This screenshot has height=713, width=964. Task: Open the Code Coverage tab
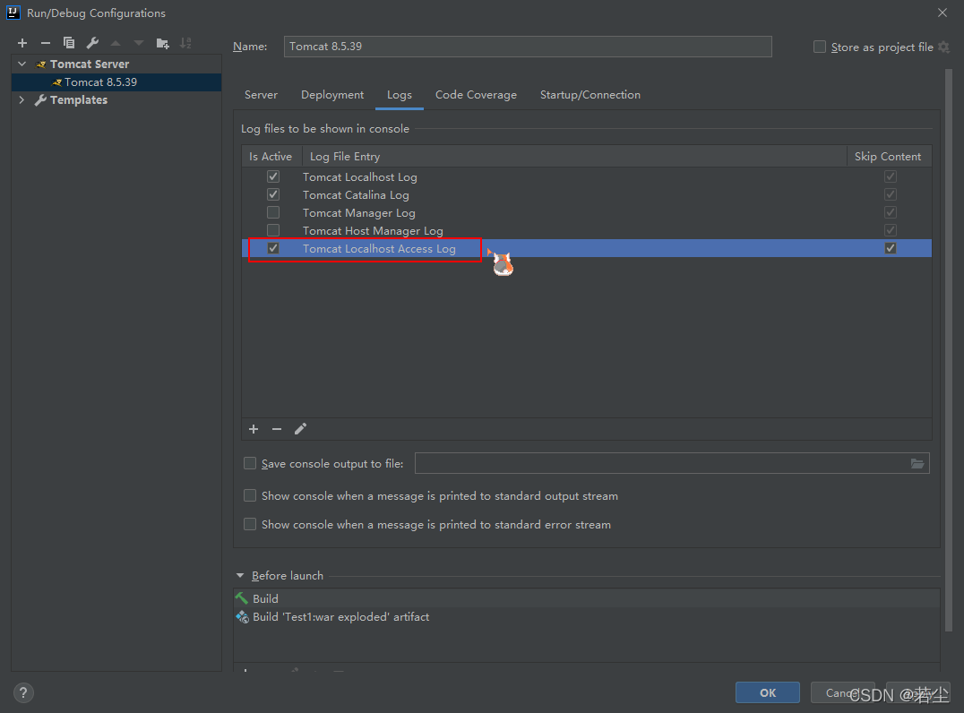476,95
